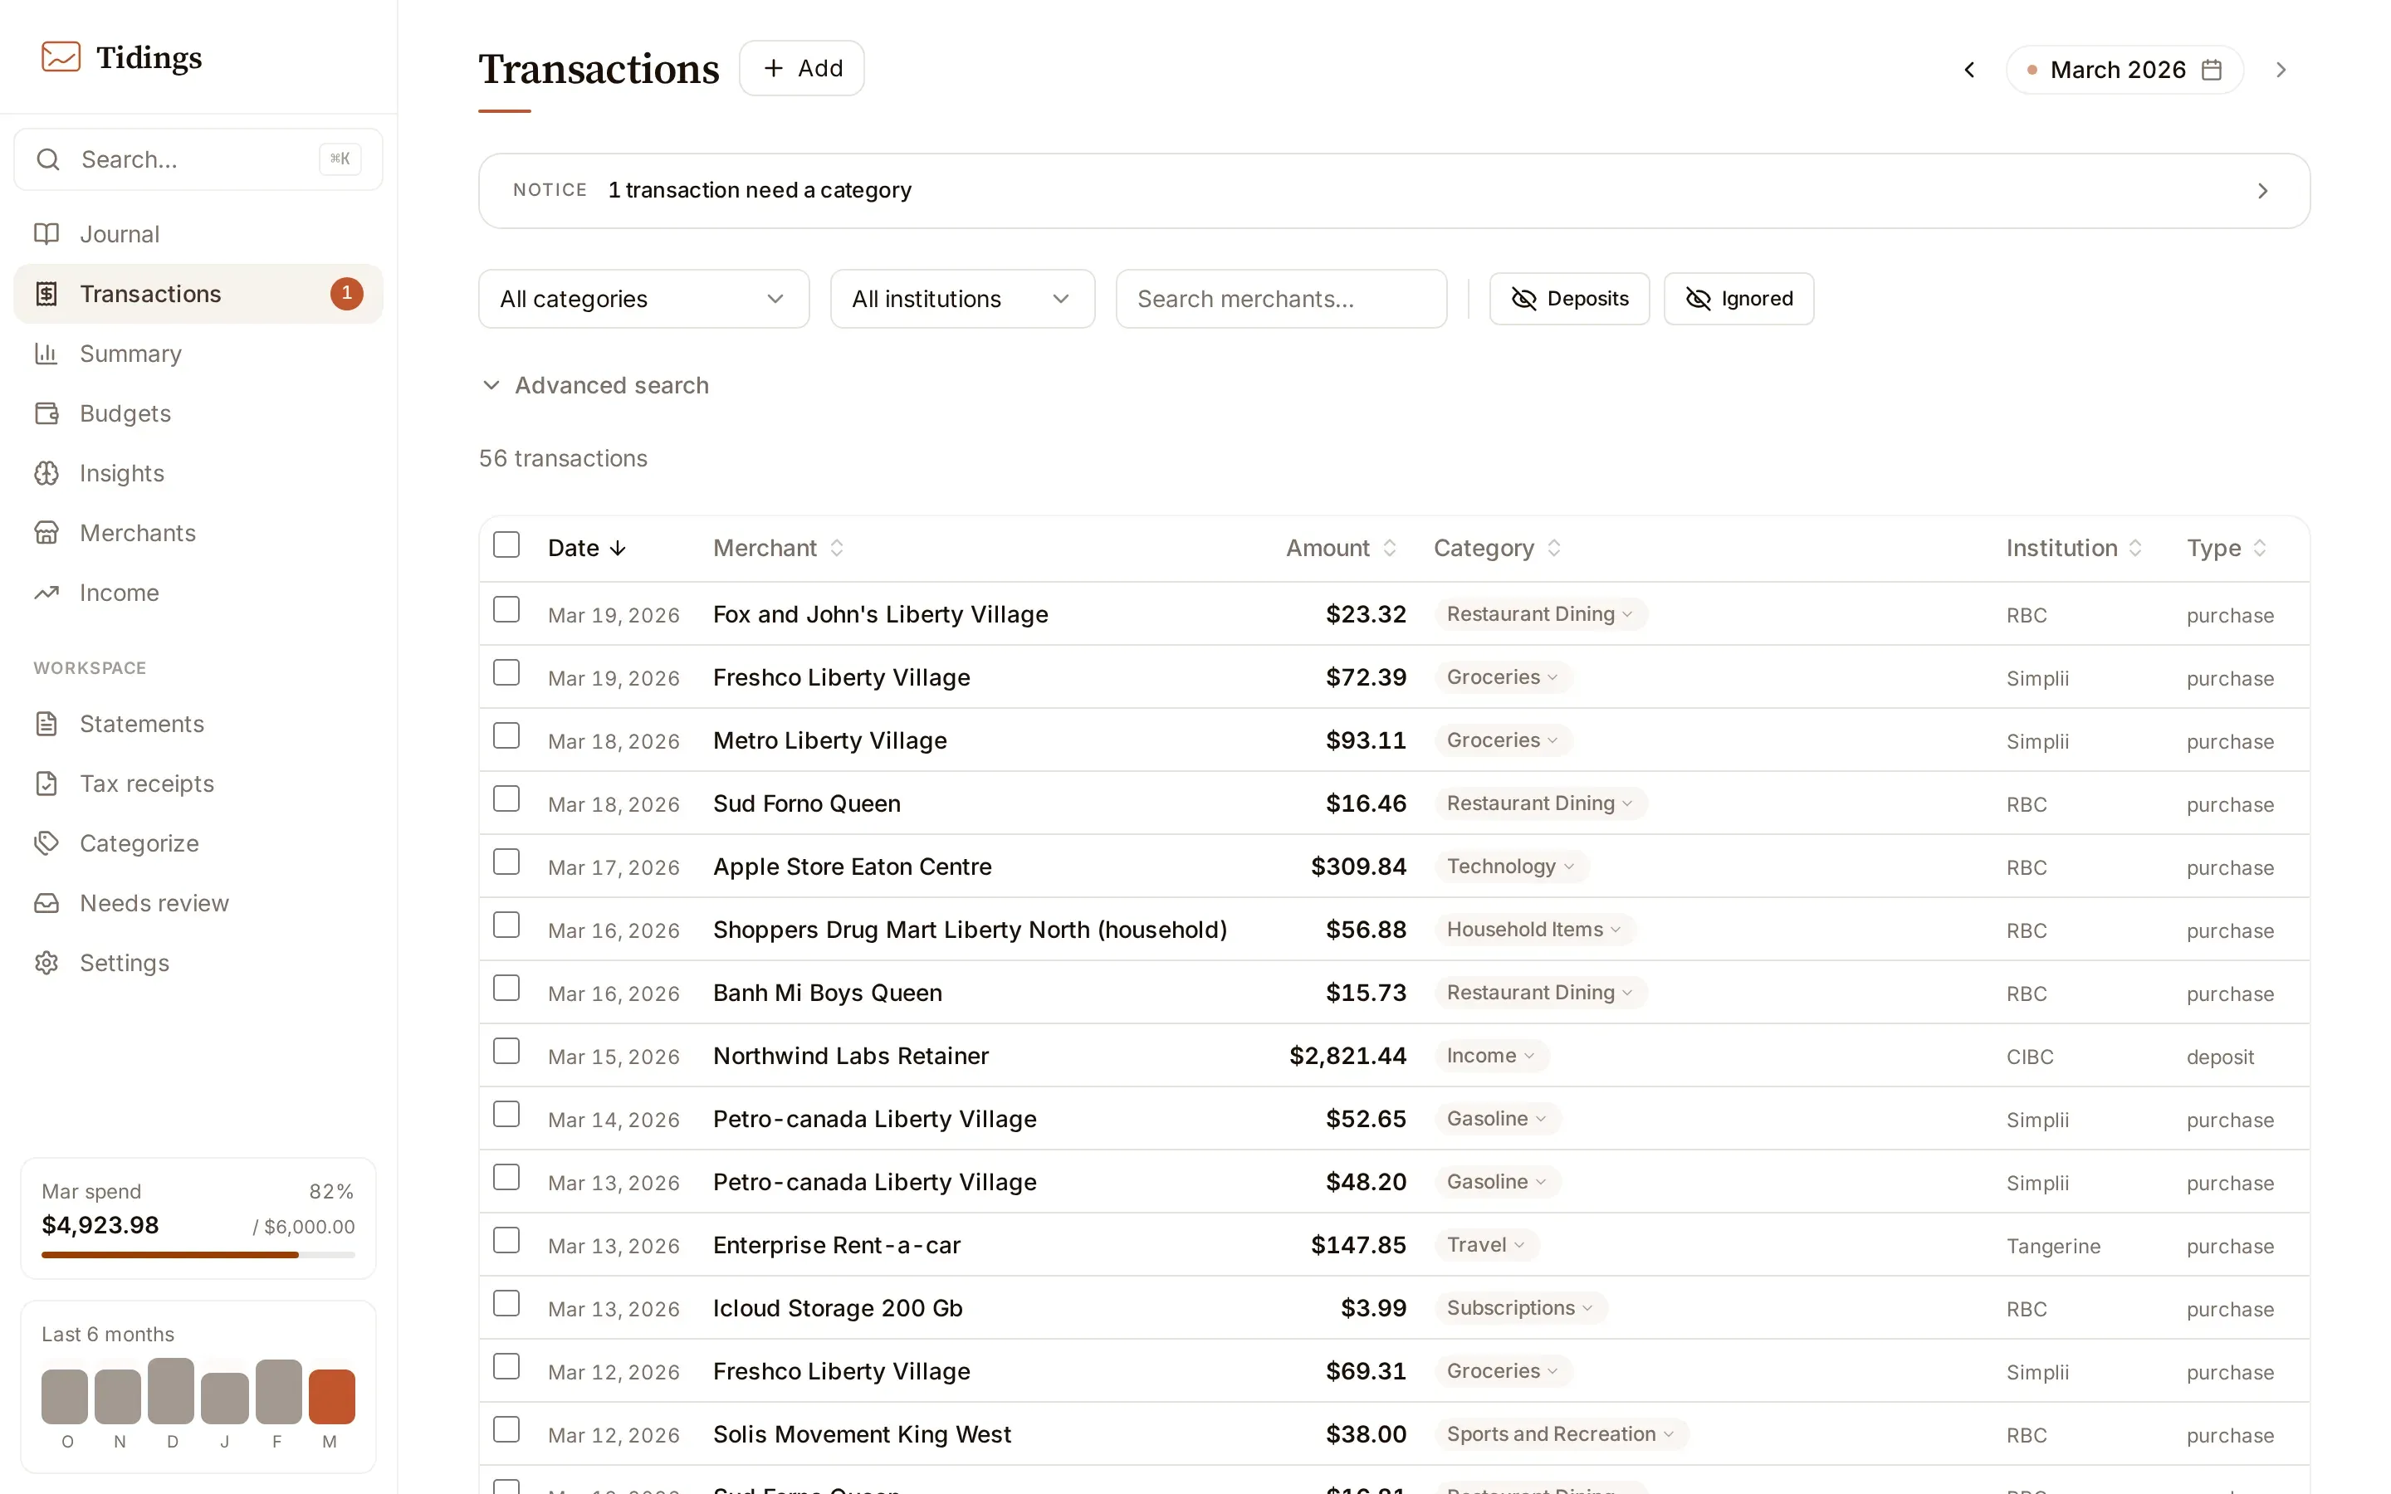
Task: Open the March 2026 month picker
Action: tap(2125, 69)
